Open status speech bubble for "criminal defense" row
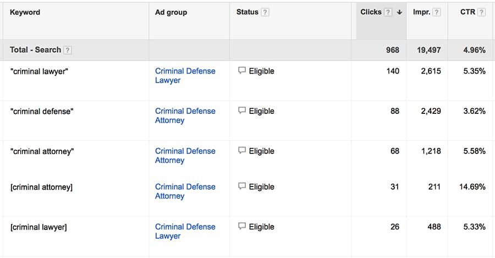 pos(242,111)
